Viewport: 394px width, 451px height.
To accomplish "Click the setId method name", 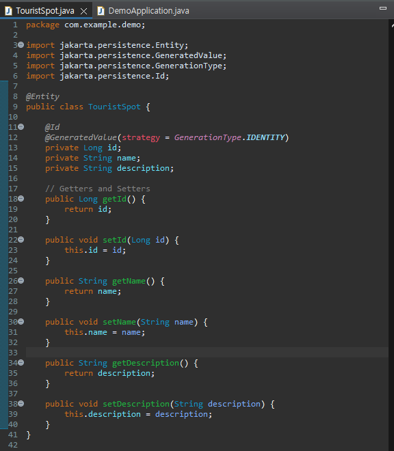I will [114, 240].
